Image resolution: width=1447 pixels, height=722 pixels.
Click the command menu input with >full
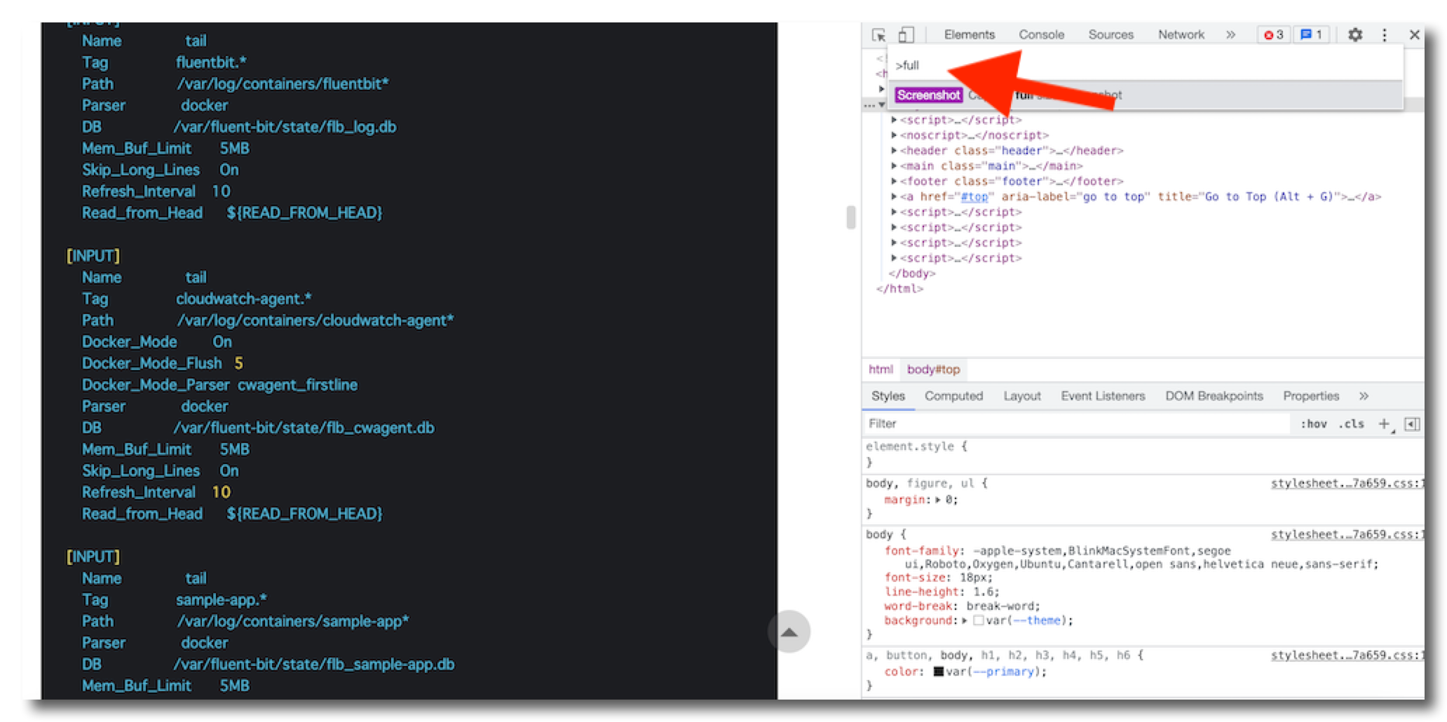[x=1146, y=65]
